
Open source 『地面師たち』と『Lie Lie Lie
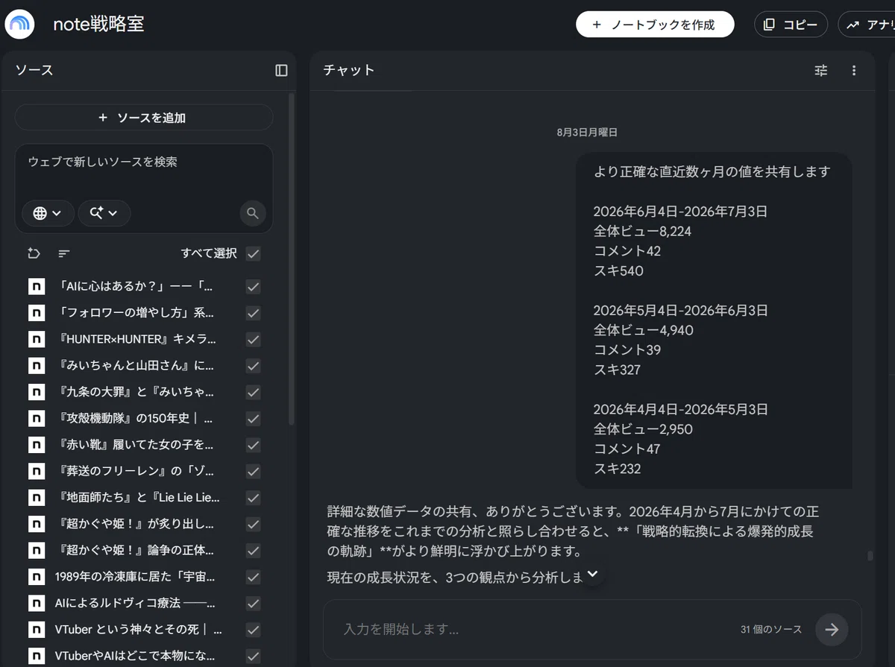coord(137,497)
